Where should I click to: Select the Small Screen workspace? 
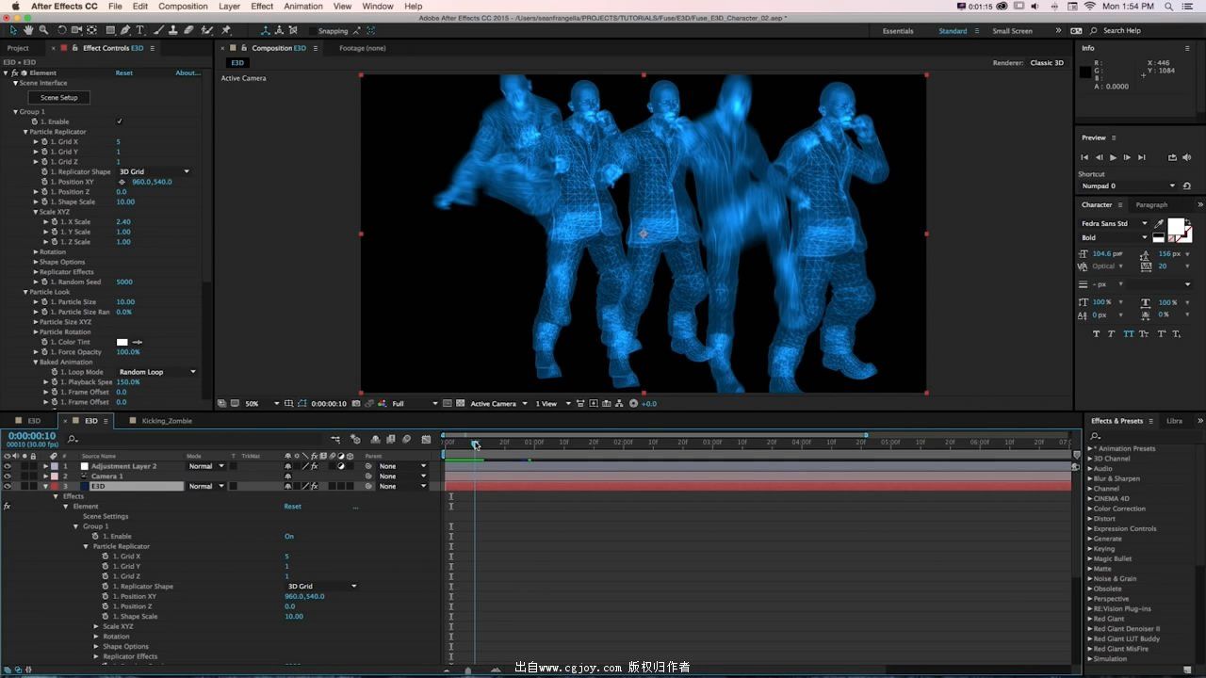click(x=1012, y=31)
